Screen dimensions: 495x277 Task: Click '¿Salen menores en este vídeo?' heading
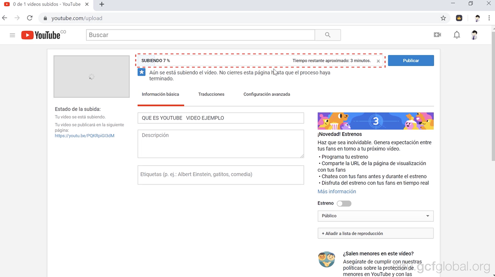click(x=378, y=254)
